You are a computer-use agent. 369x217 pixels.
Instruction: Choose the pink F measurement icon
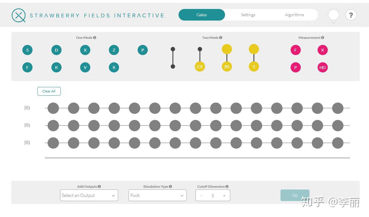[x=296, y=50]
